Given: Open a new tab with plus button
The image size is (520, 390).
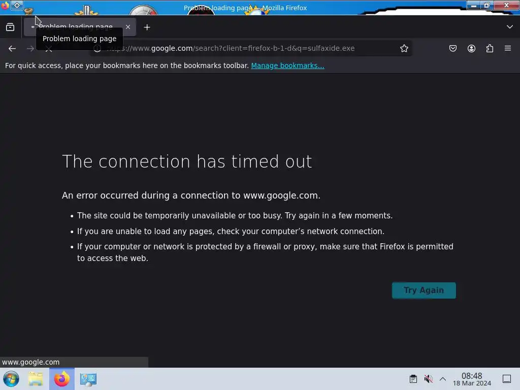Looking at the screenshot, I should (147, 27).
